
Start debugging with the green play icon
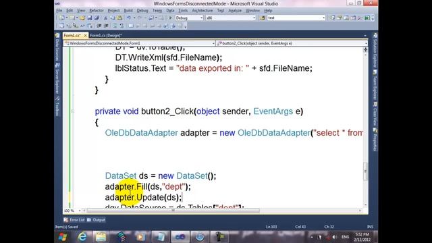(x=170, y=18)
